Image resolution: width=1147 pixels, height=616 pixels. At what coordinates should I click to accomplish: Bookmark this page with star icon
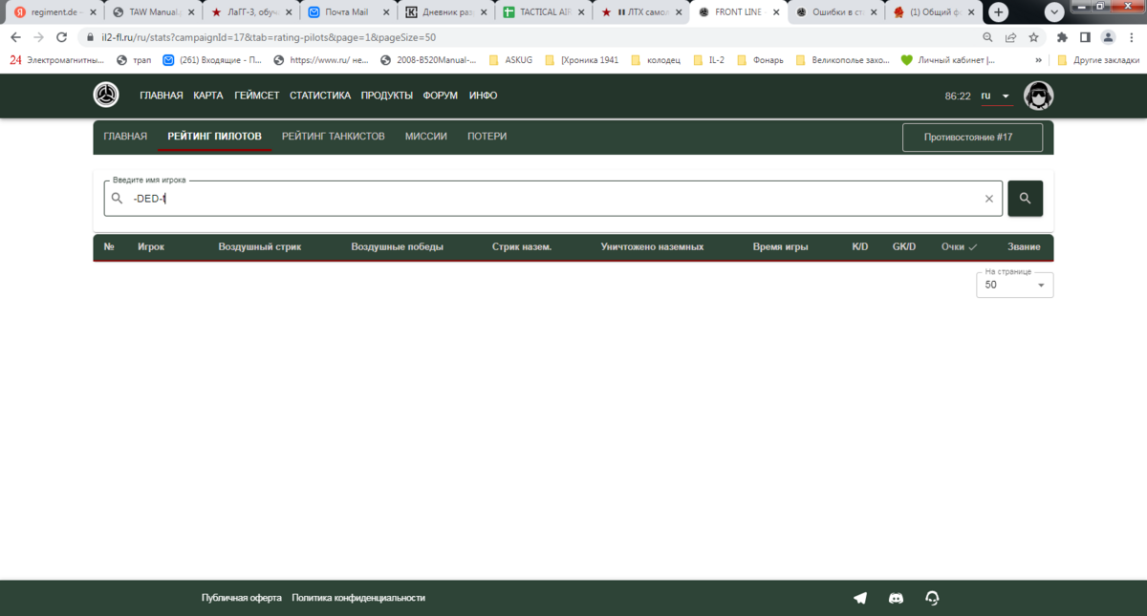(1033, 37)
